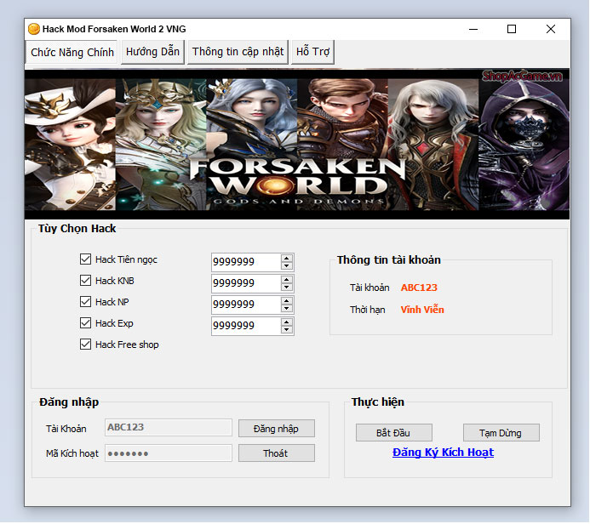Click the Hack Tiên ngọc value field

246,262
